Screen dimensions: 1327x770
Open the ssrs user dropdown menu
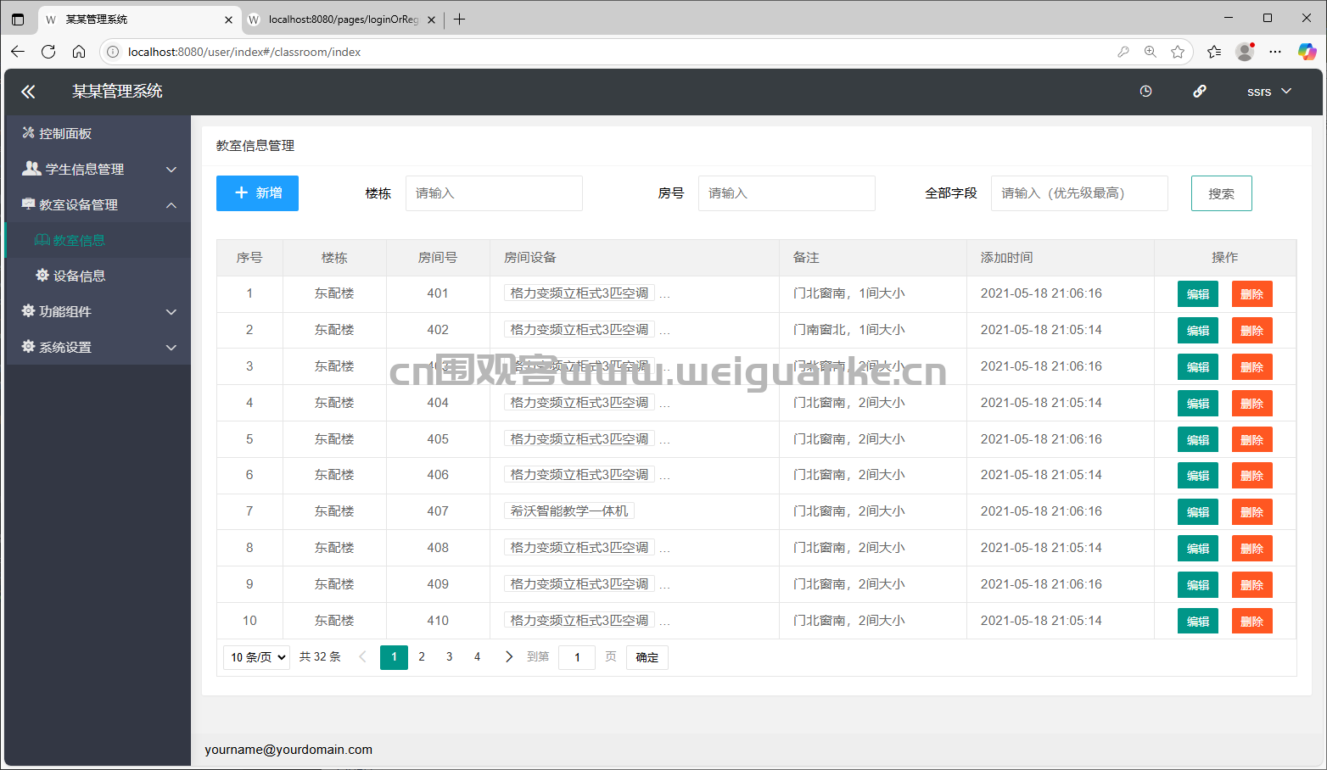point(1268,92)
